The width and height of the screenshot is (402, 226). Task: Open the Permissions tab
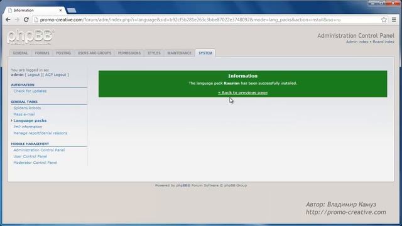pyautogui.click(x=129, y=53)
